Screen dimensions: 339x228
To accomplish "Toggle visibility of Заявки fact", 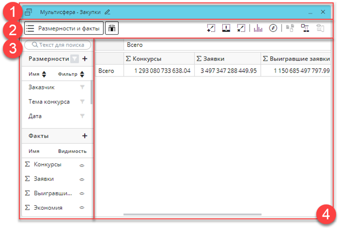I will (82, 179).
